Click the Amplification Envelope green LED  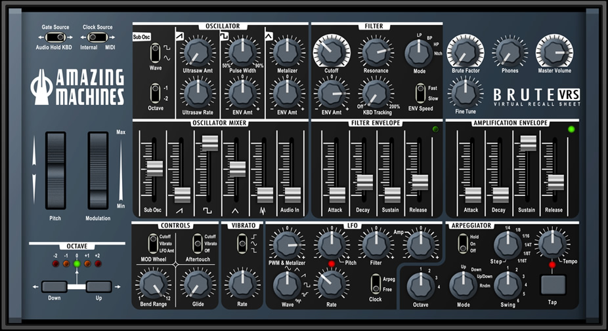point(571,129)
